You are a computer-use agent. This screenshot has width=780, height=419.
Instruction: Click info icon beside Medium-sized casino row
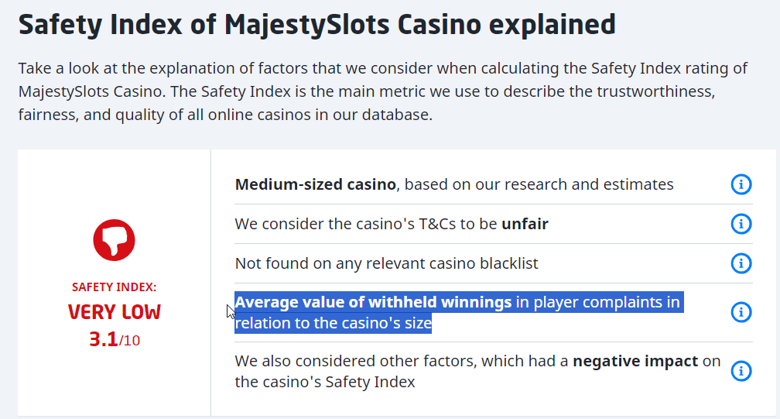point(741,184)
